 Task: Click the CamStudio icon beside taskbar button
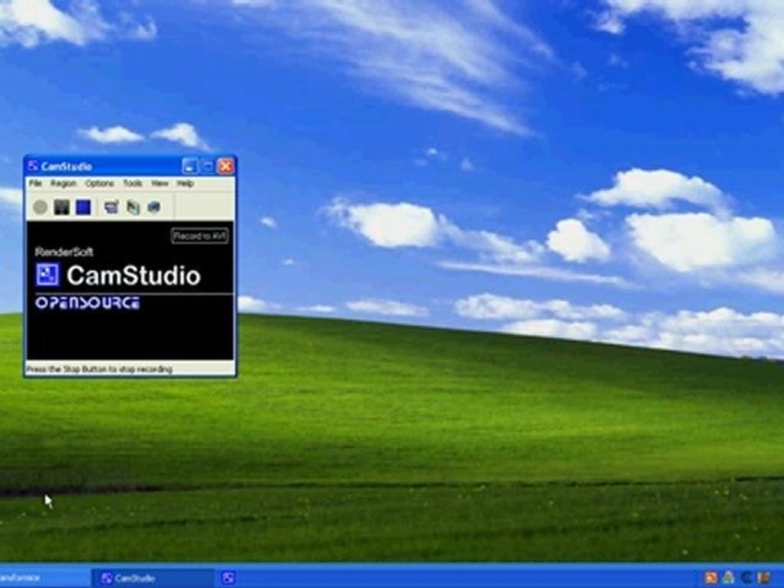pos(228,578)
